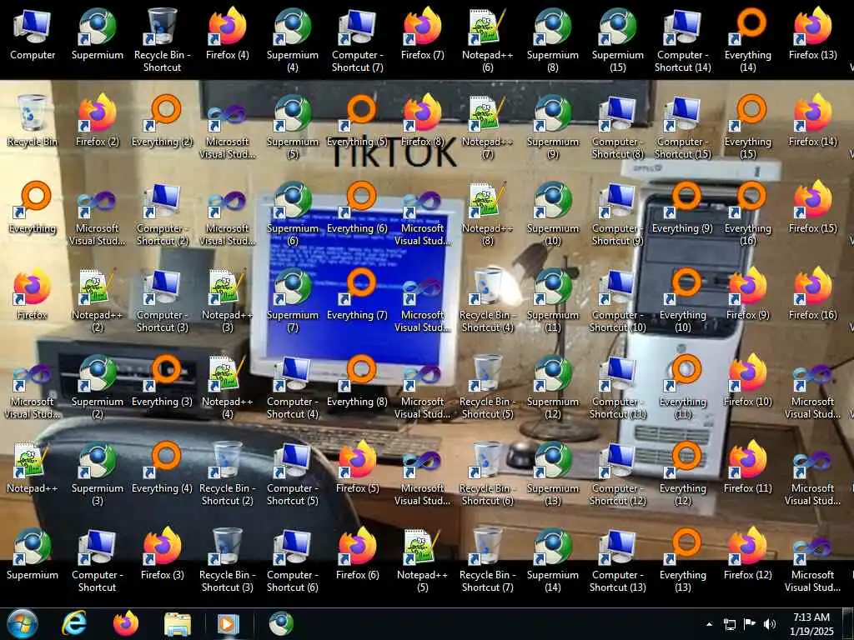Select Firefox (6) shortcut
Image resolution: width=854 pixels, height=640 pixels.
[357, 553]
